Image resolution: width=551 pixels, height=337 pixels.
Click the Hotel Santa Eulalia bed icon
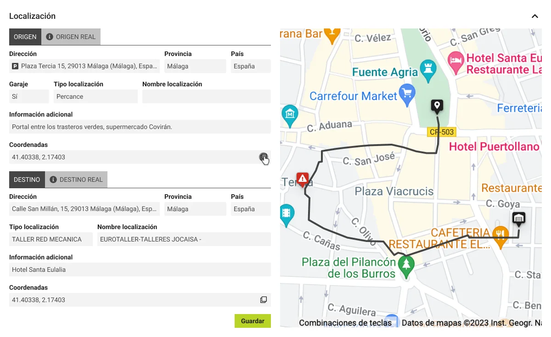tap(455, 61)
